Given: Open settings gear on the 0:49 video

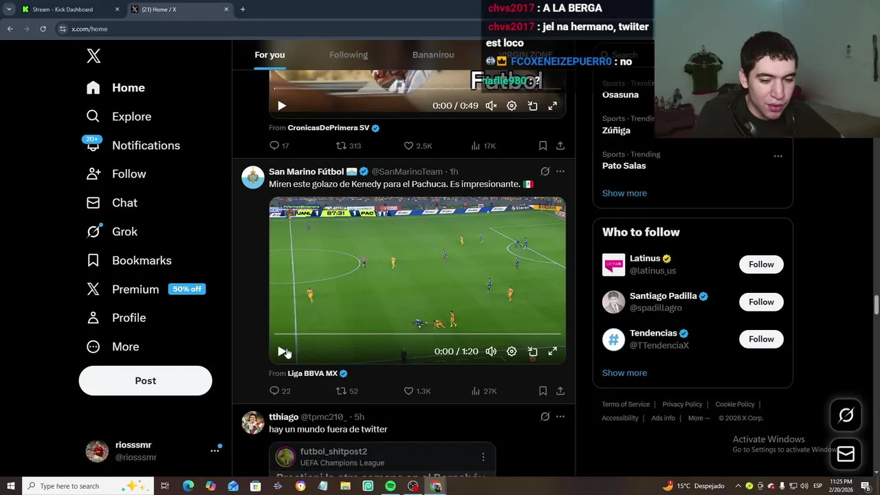Looking at the screenshot, I should pos(511,106).
